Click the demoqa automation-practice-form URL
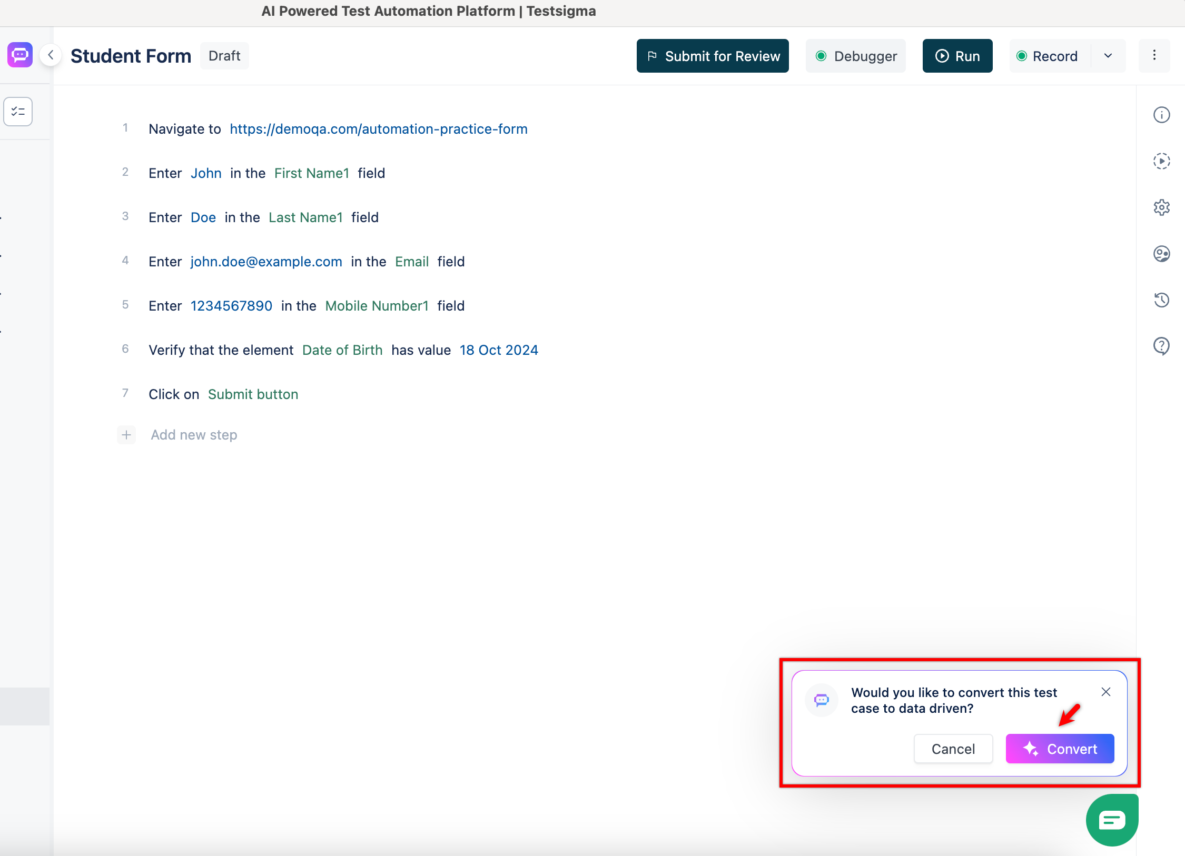The width and height of the screenshot is (1185, 856). click(x=379, y=129)
